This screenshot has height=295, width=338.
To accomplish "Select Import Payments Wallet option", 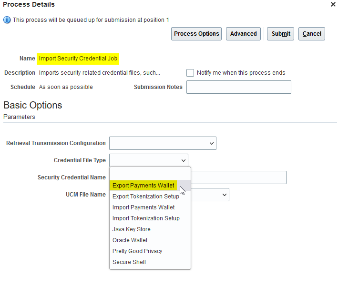I will tap(150, 207).
